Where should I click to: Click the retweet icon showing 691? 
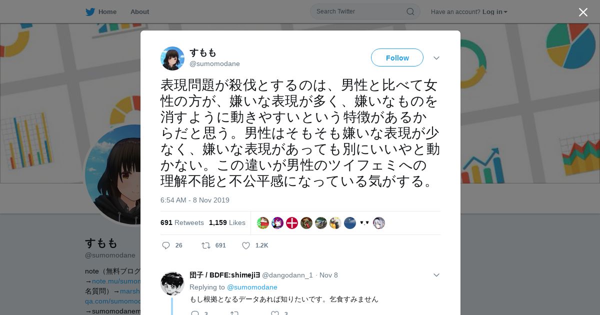click(205, 245)
